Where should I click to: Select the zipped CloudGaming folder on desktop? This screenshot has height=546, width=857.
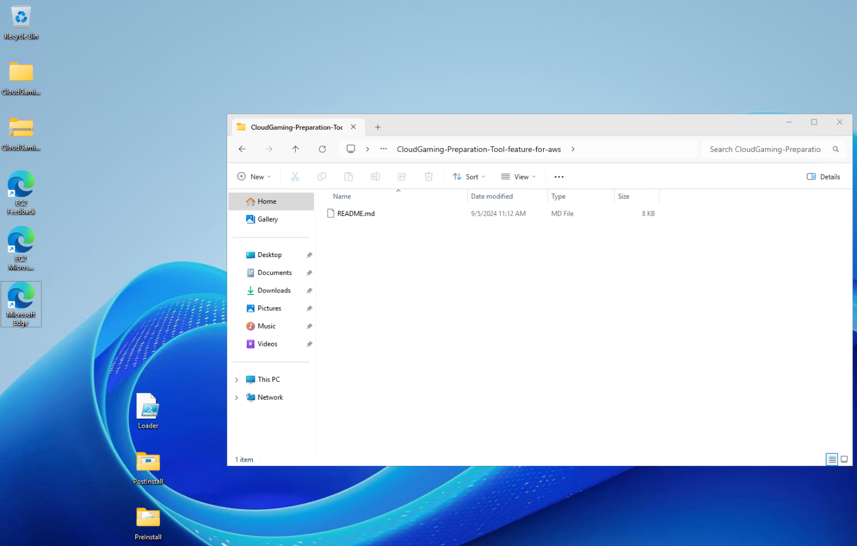(21, 134)
